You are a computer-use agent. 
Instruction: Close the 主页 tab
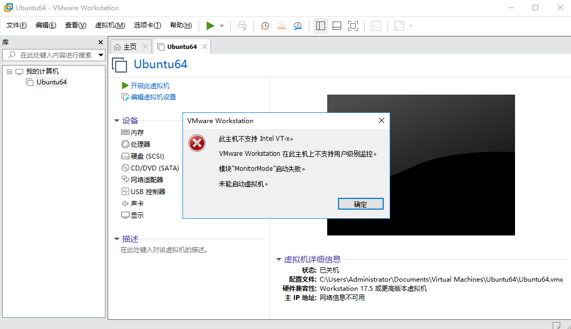pyautogui.click(x=145, y=47)
